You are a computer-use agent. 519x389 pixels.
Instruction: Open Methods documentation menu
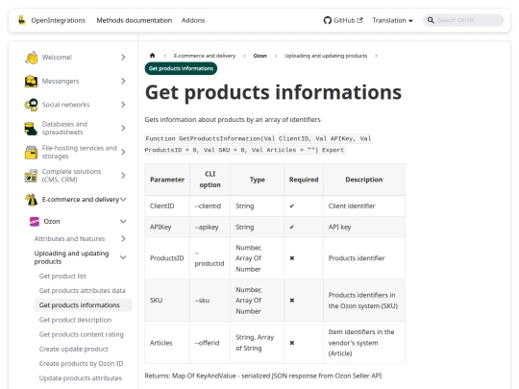click(135, 20)
